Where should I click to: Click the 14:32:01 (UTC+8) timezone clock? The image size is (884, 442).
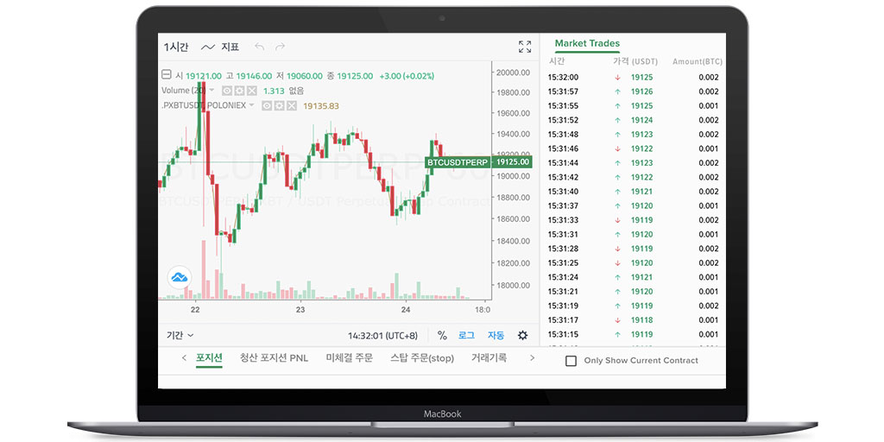[382, 336]
